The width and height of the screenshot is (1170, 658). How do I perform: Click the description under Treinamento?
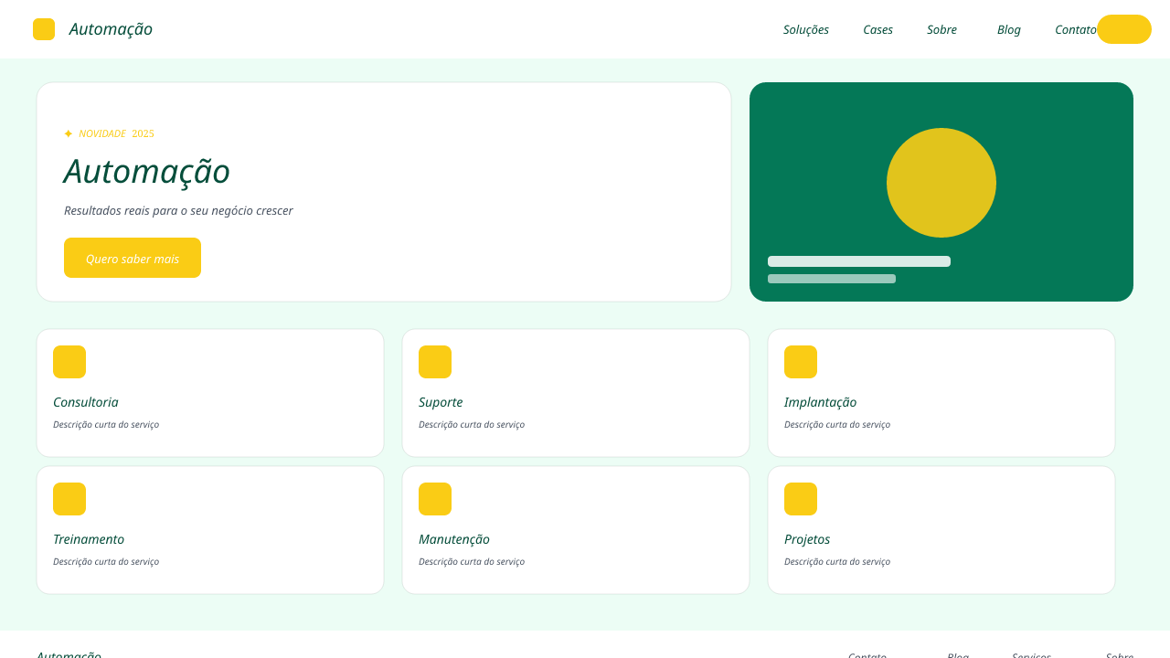(106, 561)
